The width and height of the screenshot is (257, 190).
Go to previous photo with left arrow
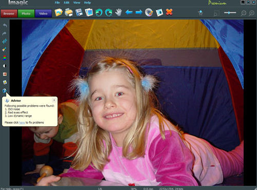129,12
